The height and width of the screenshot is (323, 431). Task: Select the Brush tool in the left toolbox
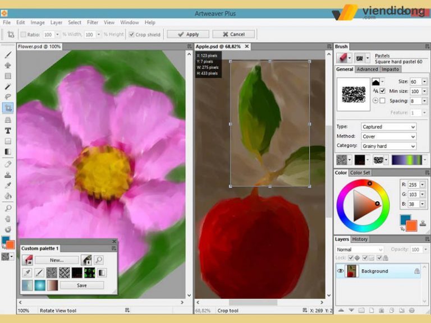(x=8, y=55)
